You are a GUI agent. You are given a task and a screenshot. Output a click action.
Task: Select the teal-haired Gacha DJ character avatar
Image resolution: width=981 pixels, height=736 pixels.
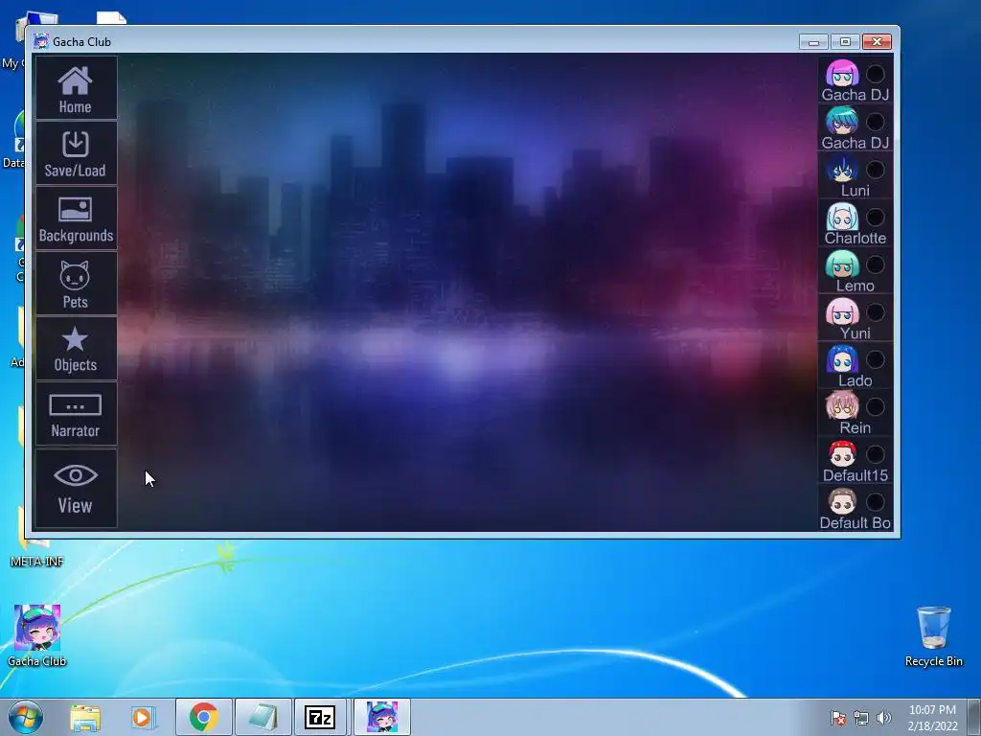(842, 121)
